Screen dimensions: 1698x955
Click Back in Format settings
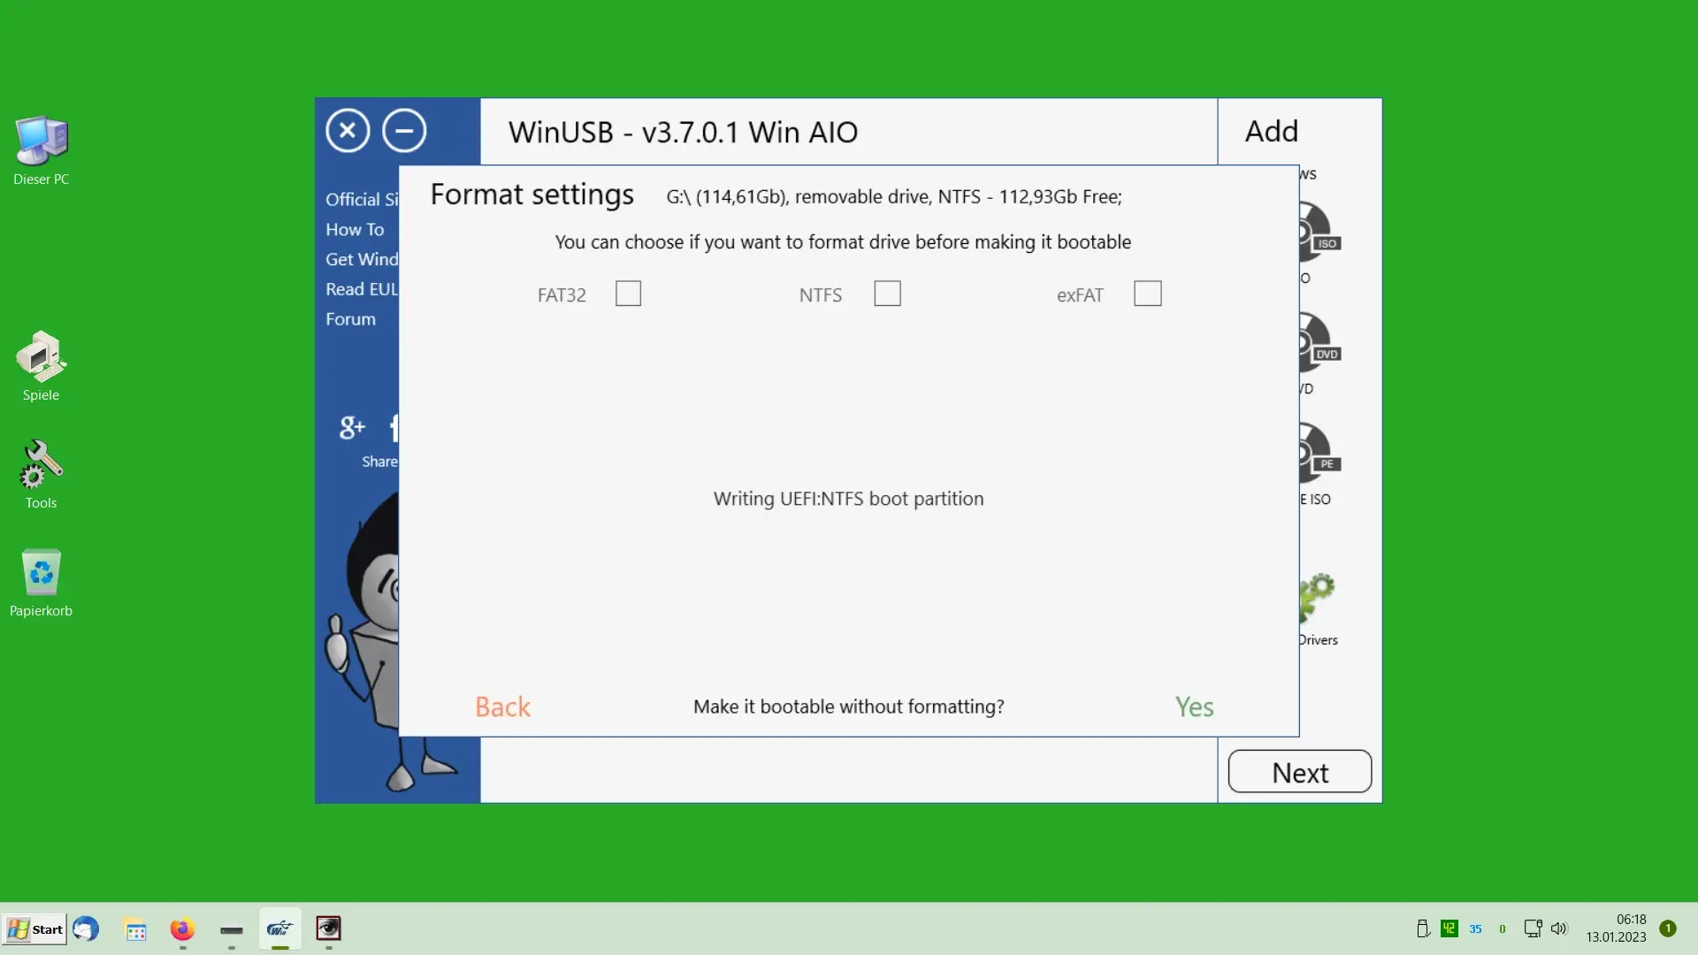(502, 707)
